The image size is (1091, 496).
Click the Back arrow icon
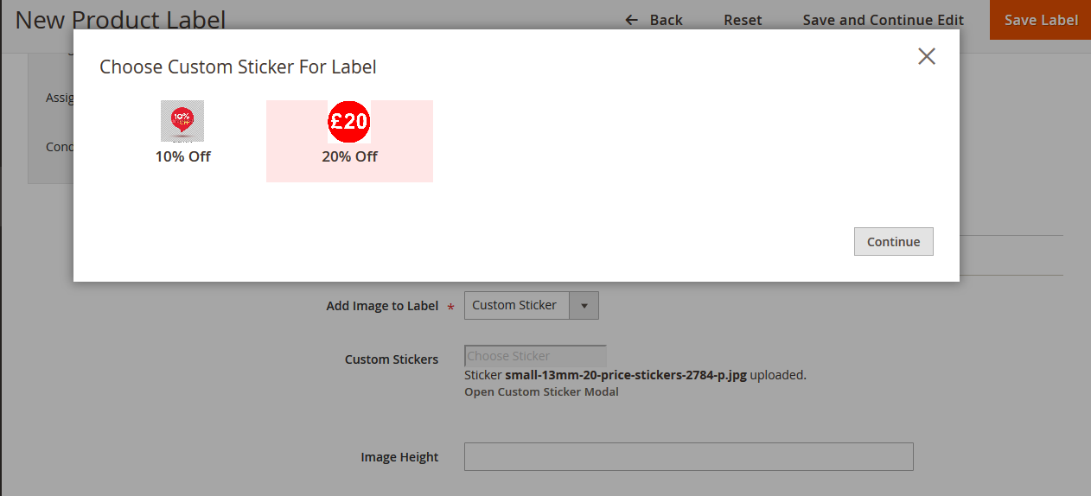pos(632,20)
